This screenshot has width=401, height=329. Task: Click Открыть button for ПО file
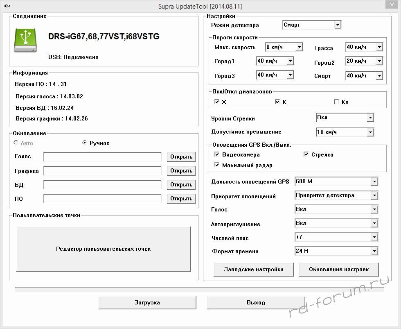[x=181, y=198]
